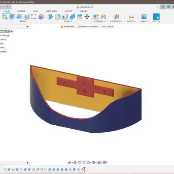The width and height of the screenshot is (174, 174).
Task: Switch to the SURFACE tab
Action: point(21,11)
